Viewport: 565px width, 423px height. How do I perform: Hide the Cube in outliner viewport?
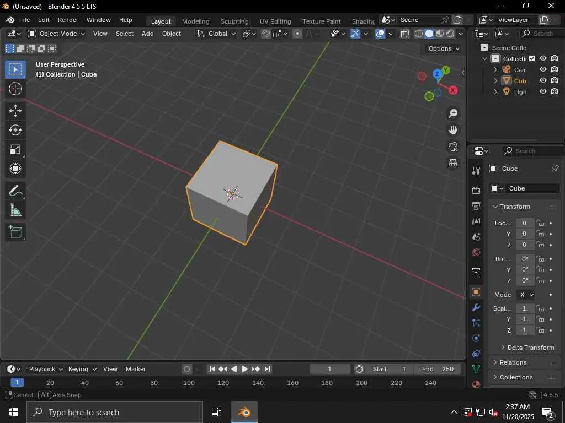[543, 80]
